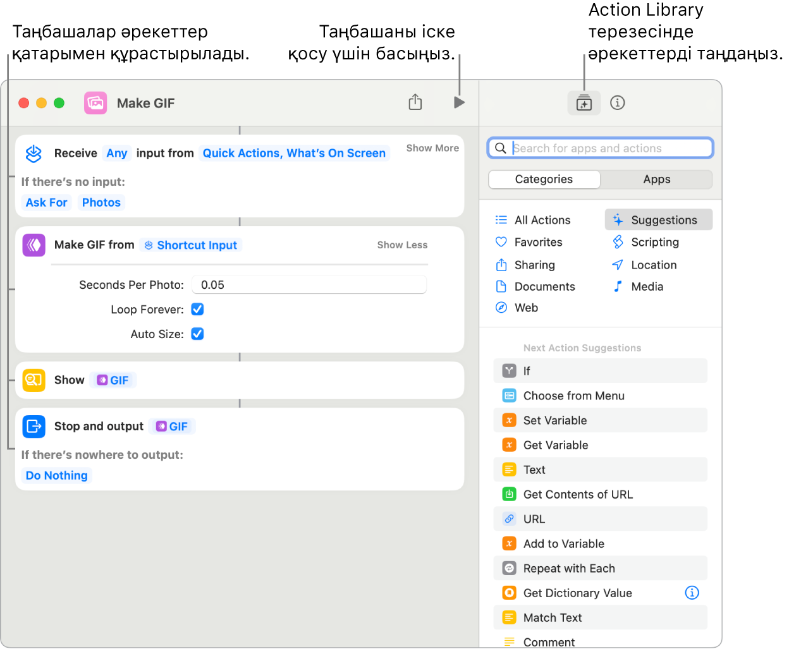The height and width of the screenshot is (649, 789).
Task: Click the Make GIF shortcut app icon
Action: coord(95,102)
